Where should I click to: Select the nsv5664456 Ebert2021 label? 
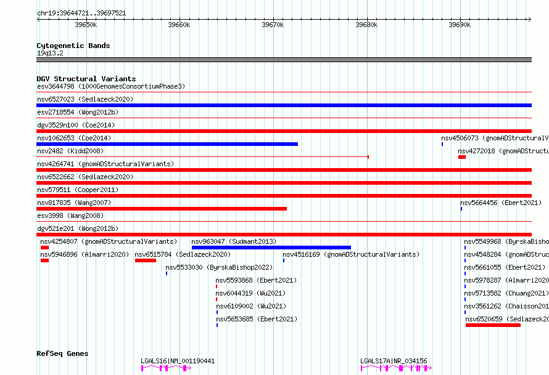(x=501, y=203)
